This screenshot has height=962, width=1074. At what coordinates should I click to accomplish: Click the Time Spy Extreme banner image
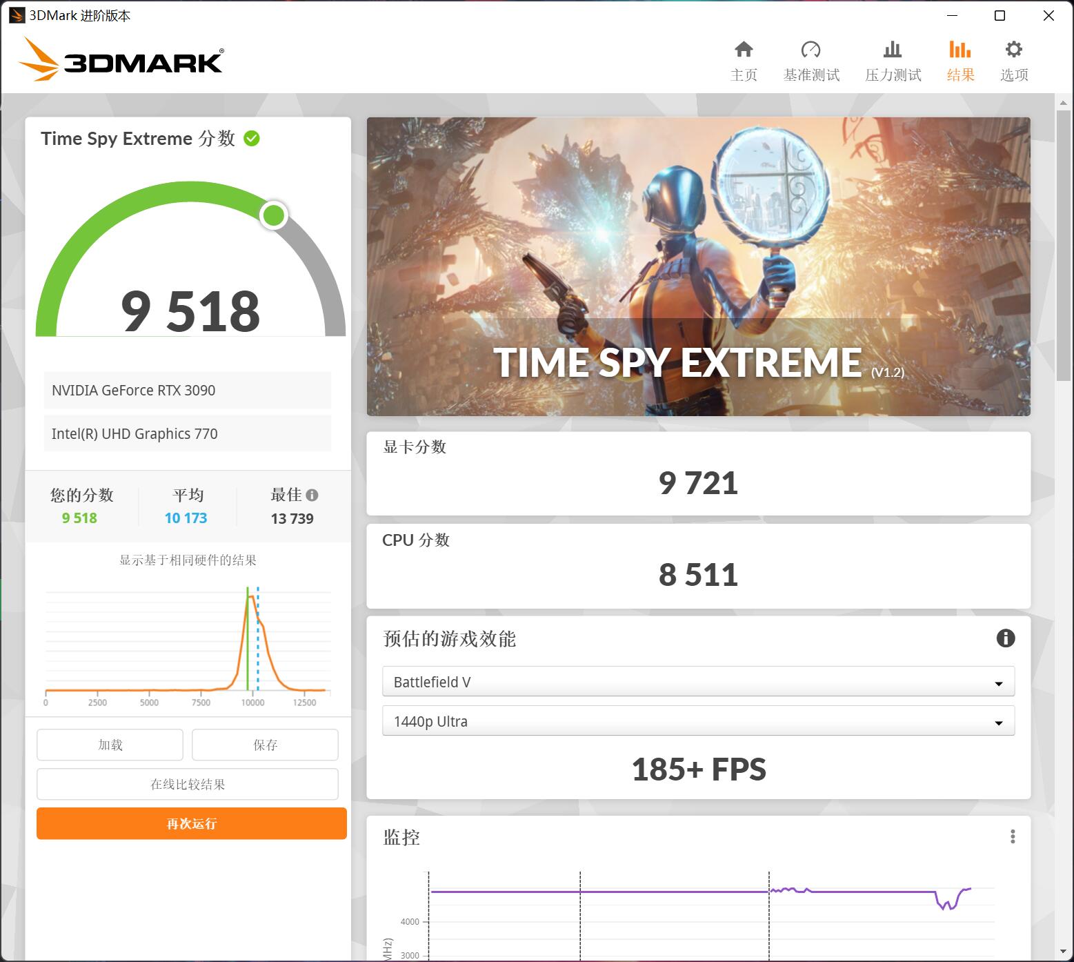coord(698,266)
